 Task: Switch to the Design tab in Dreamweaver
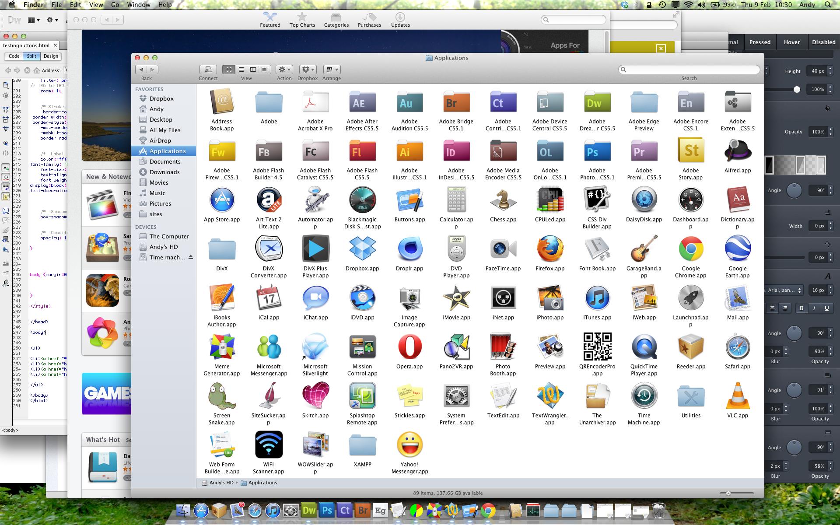[x=50, y=56]
